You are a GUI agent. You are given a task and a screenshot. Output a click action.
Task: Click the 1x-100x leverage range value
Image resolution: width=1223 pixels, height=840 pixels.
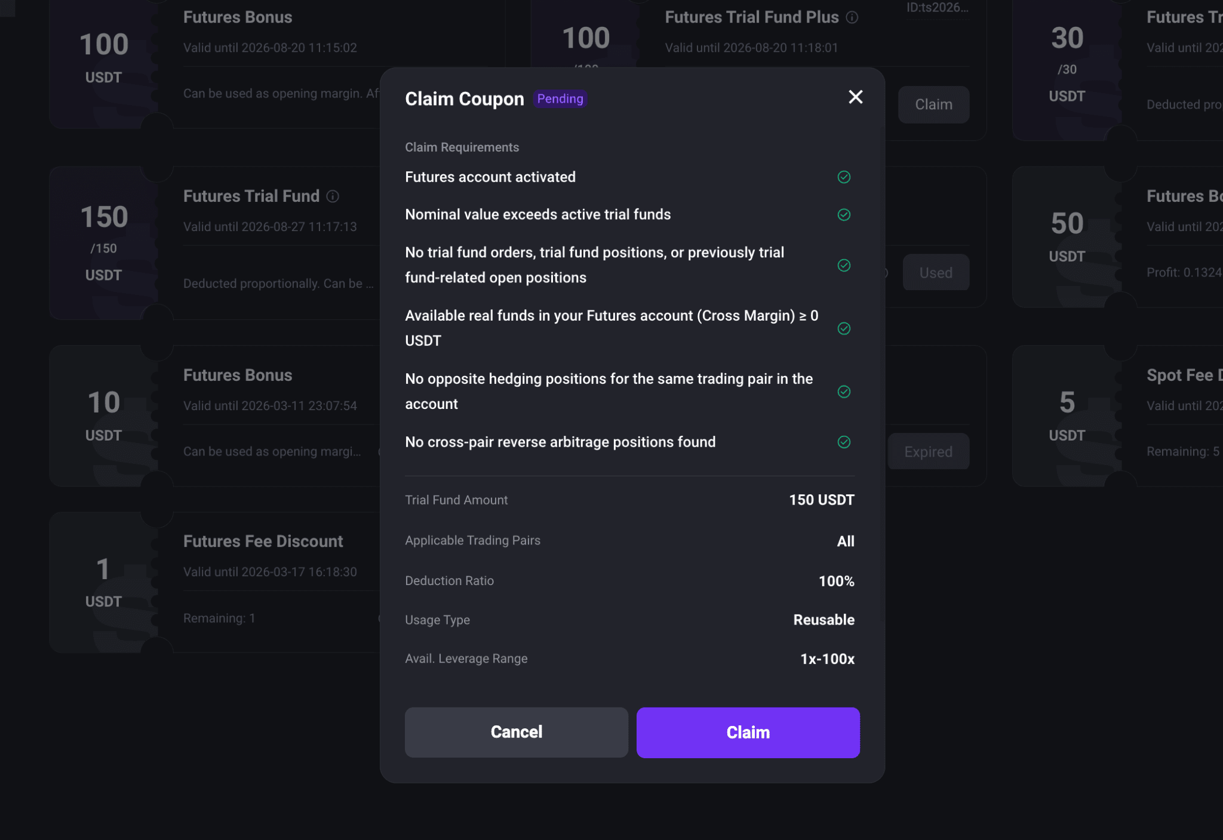pyautogui.click(x=827, y=659)
